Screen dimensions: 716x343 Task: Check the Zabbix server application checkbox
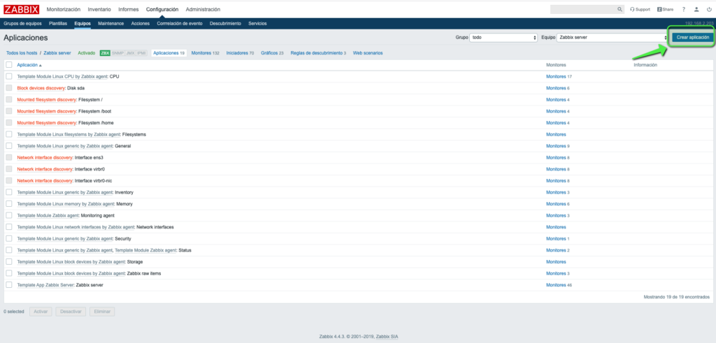click(x=9, y=284)
